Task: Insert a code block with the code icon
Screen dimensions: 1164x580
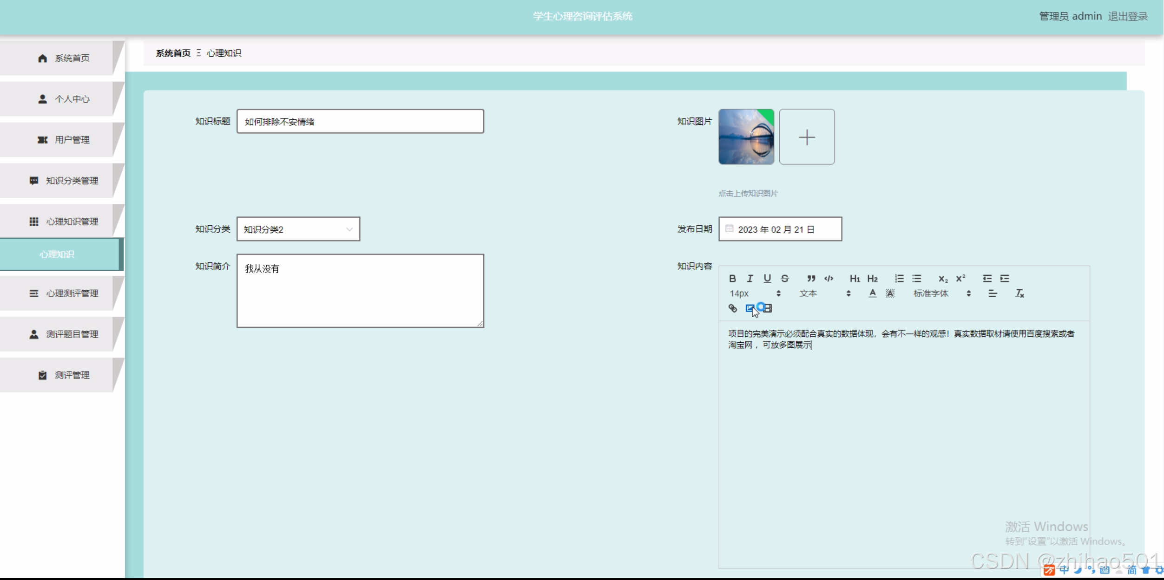Action: 829,279
